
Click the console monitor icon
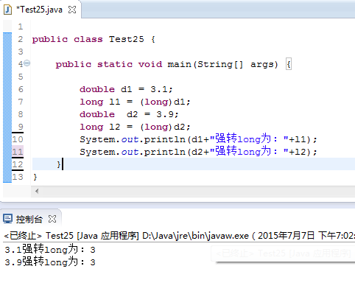[7, 219]
